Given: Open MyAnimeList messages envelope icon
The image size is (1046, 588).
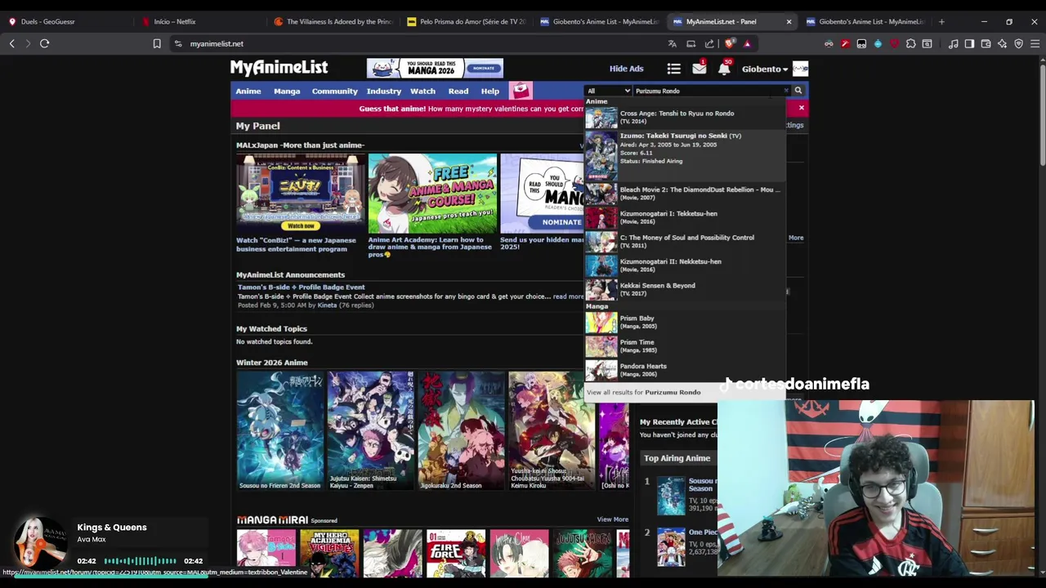Looking at the screenshot, I should point(699,69).
